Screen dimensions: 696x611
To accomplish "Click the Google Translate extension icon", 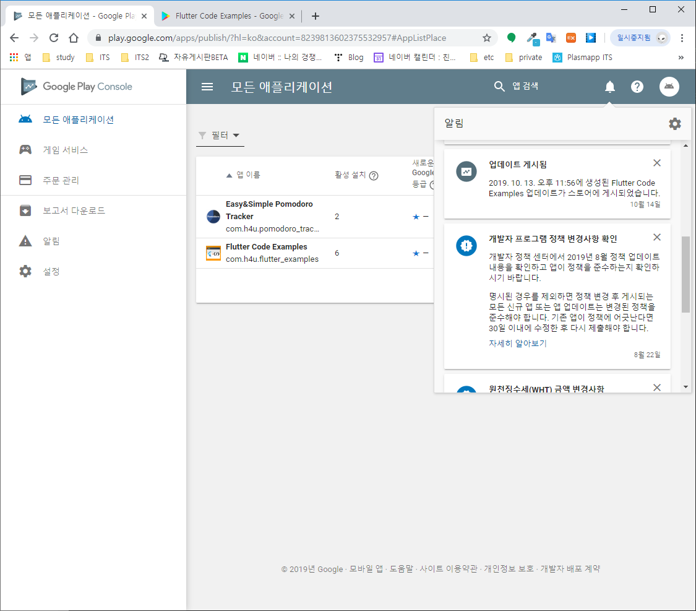I will click(551, 38).
